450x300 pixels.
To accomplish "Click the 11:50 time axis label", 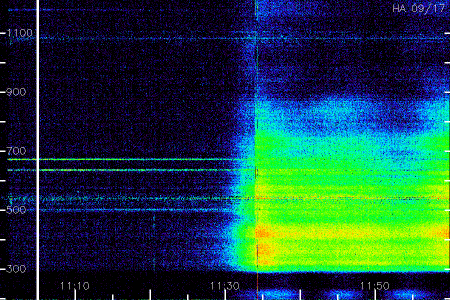I will (x=374, y=286).
